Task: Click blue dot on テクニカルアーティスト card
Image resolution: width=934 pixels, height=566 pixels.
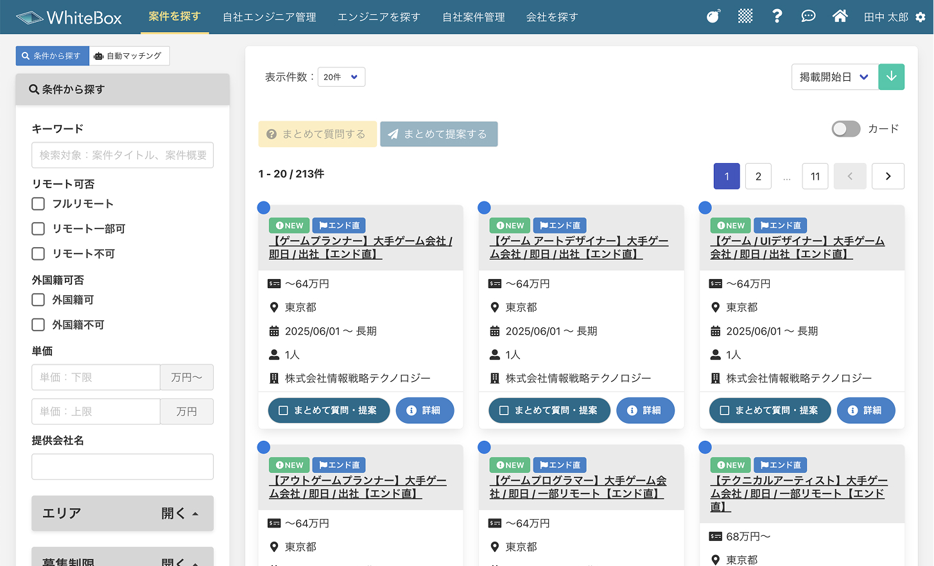Action: point(705,447)
